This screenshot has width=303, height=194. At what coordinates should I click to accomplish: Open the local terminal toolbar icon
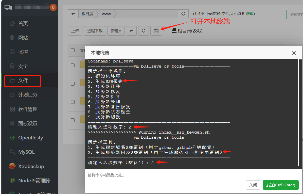[x=156, y=31]
